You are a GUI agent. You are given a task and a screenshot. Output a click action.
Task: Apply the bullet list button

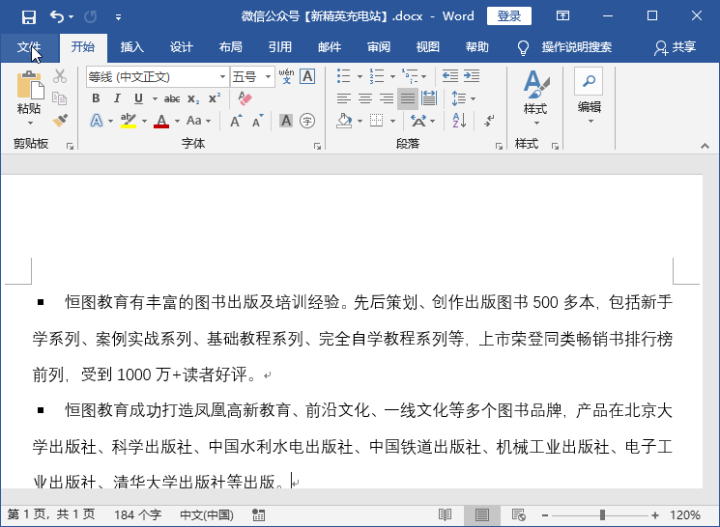pos(343,76)
